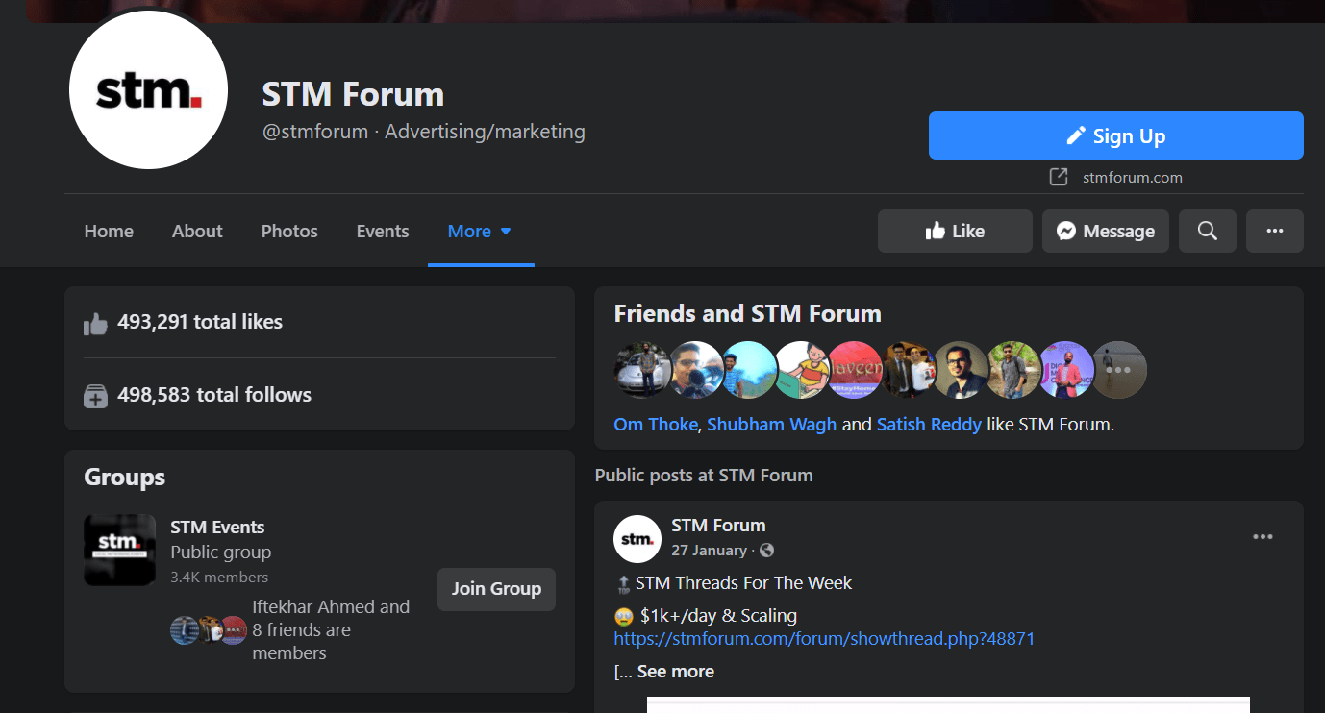
Task: Click the group member avatars cluster
Action: tap(209, 629)
